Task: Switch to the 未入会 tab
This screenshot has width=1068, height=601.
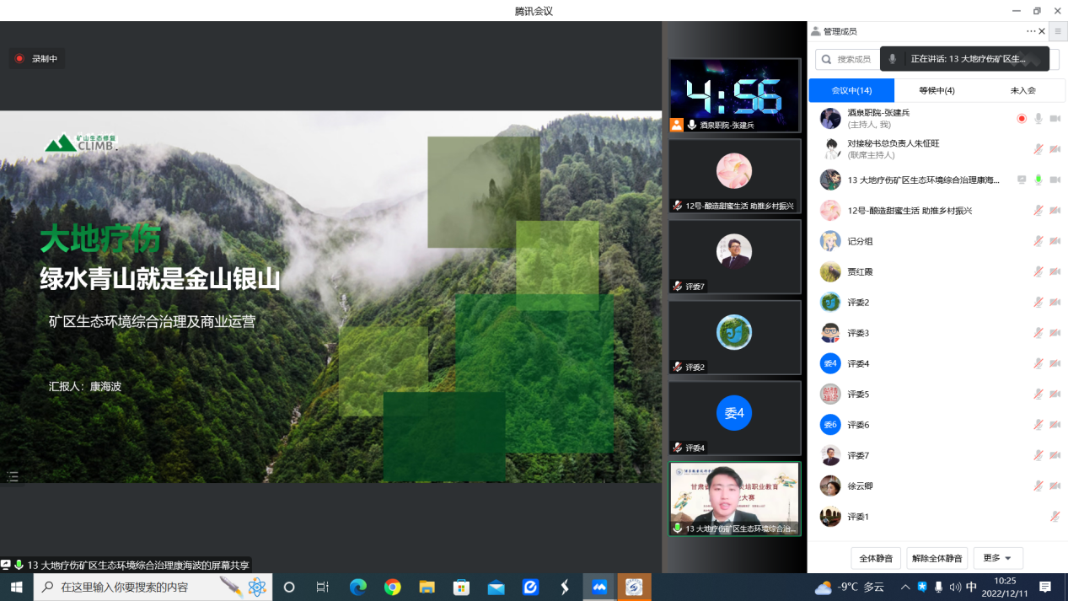Action: click(x=1022, y=90)
